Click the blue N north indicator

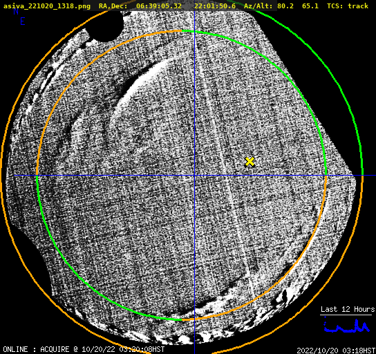click(x=16, y=12)
